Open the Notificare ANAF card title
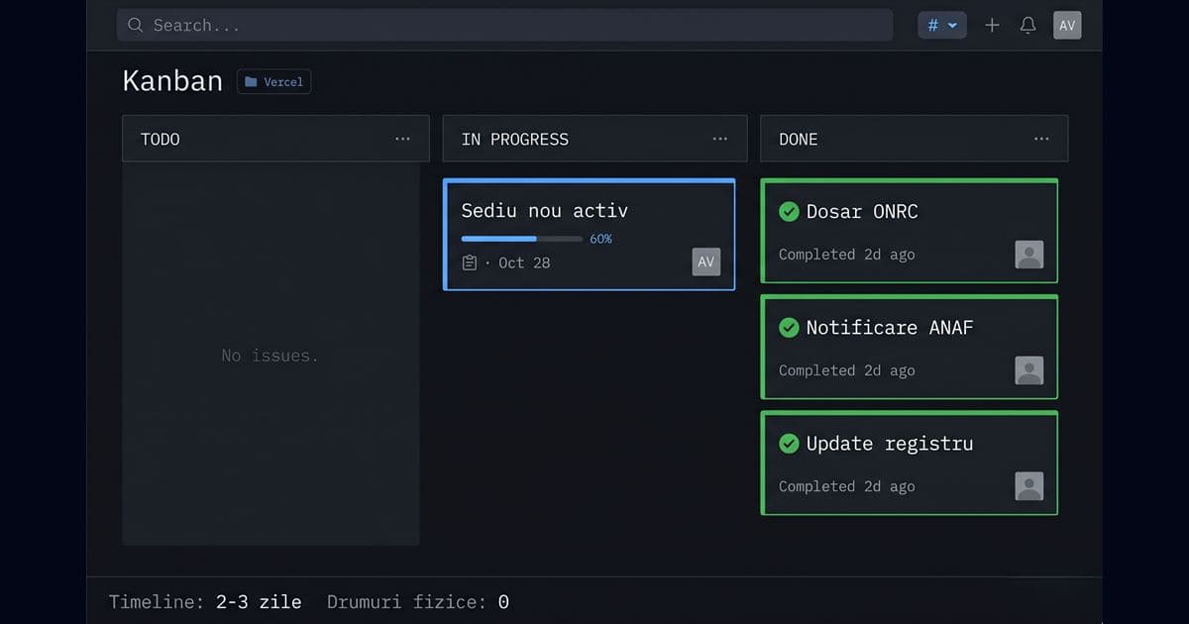 click(x=890, y=327)
